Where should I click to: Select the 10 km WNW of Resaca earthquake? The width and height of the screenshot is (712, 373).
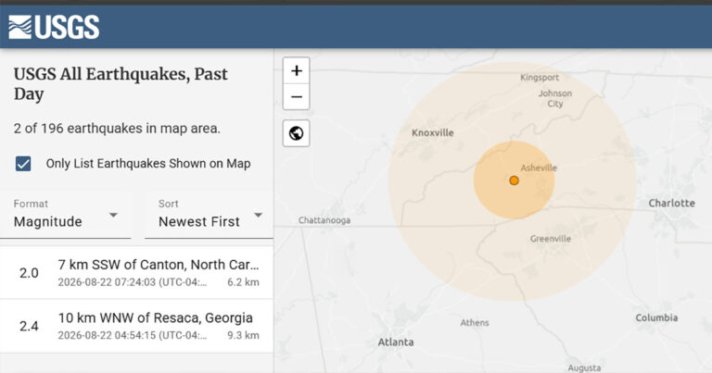[136, 326]
